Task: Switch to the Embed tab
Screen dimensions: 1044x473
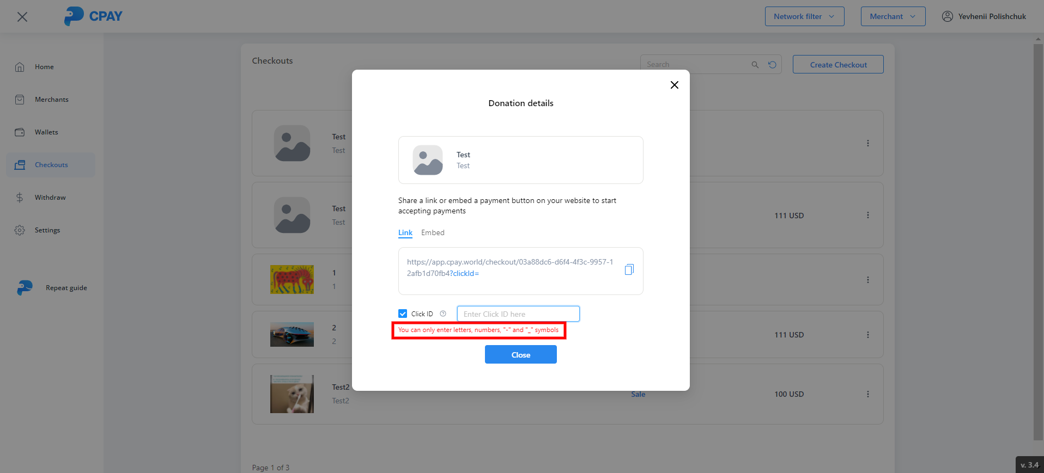Action: point(433,232)
